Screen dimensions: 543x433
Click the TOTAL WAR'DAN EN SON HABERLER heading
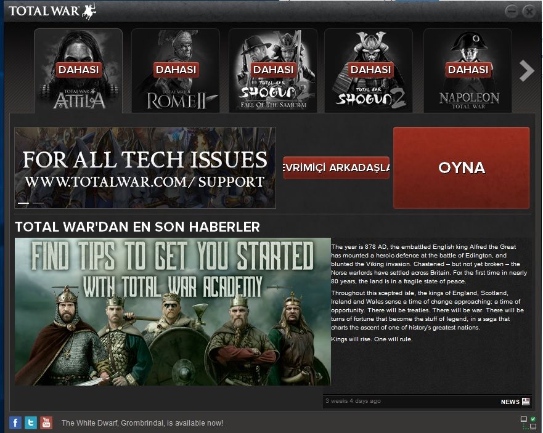137,227
